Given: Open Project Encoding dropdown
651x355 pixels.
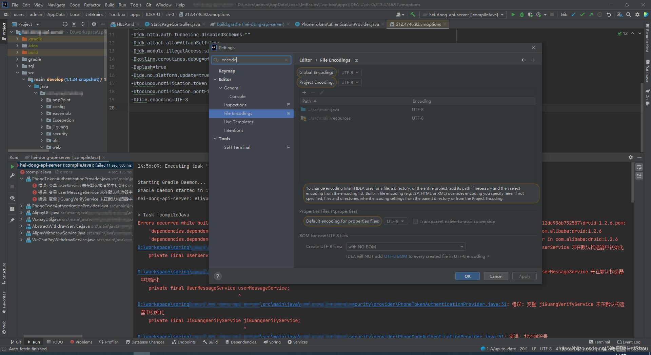Looking at the screenshot, I should click(x=350, y=82).
